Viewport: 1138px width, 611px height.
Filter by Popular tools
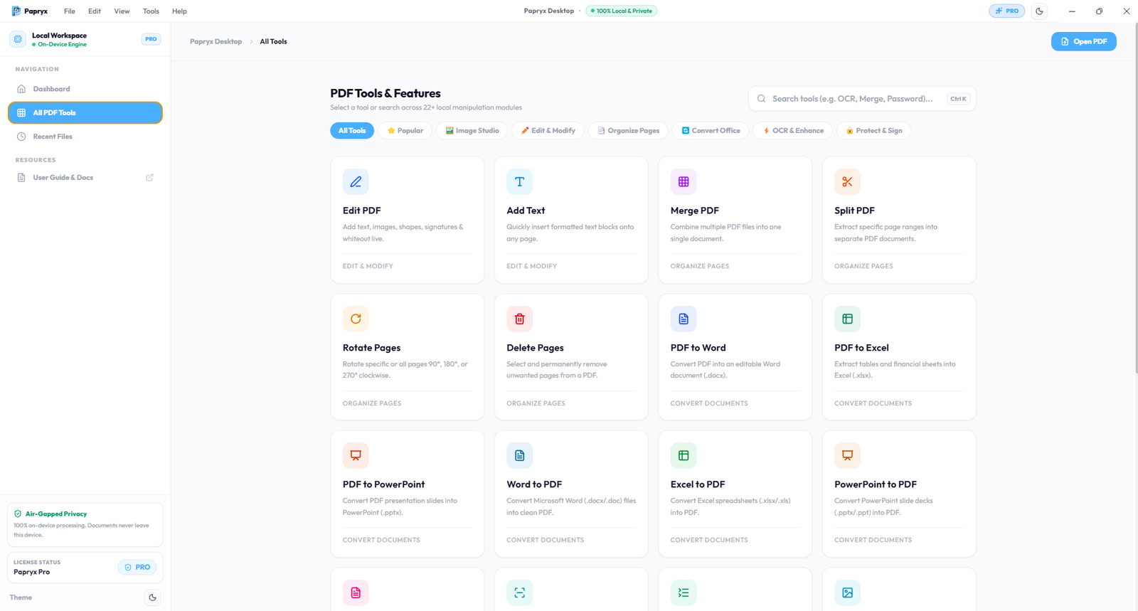point(405,131)
